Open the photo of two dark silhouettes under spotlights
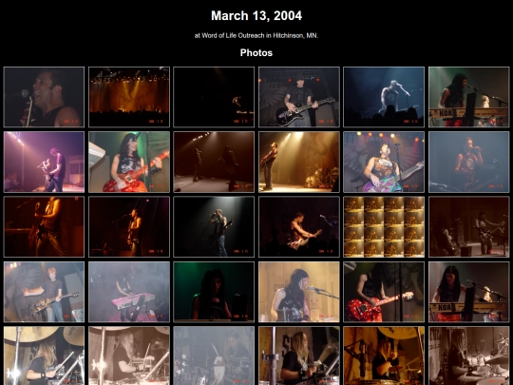Screen dimensions: 513x385 coord(214,162)
